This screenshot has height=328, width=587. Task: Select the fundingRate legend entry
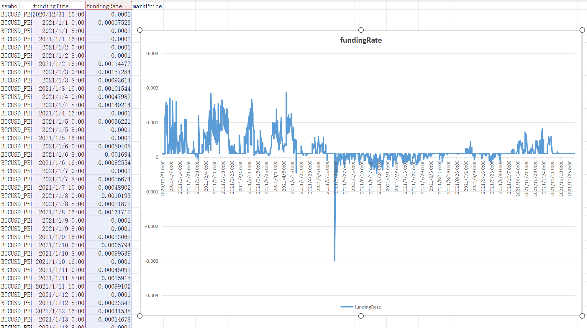click(368, 307)
